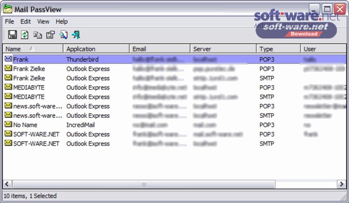
Task: Click the envelope icon of the No Name row
Action: (8, 124)
